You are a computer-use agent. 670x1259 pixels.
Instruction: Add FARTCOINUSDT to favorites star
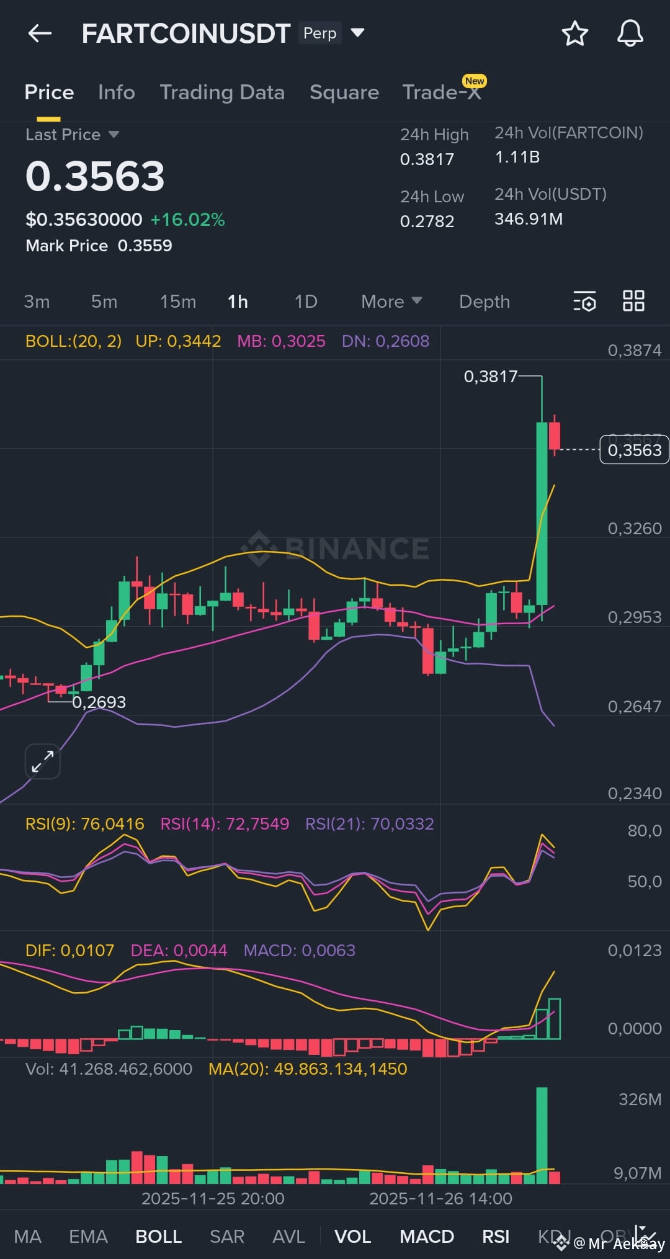pos(574,34)
